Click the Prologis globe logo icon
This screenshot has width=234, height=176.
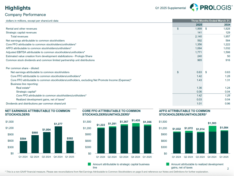tap(194, 6)
